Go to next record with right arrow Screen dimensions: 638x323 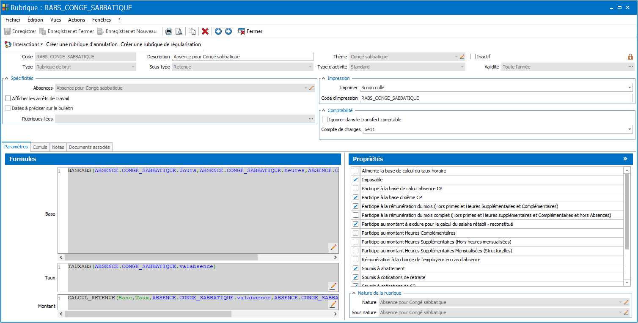[228, 31]
